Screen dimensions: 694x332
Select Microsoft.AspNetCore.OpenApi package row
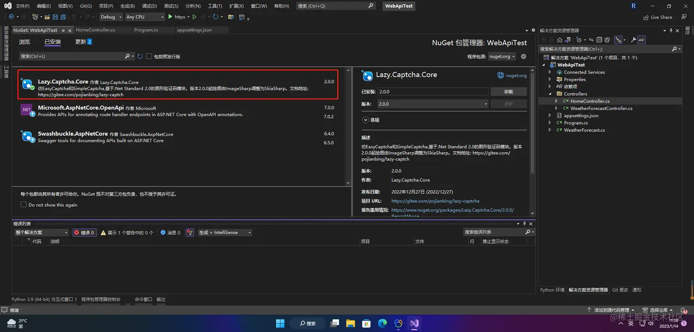click(x=179, y=111)
